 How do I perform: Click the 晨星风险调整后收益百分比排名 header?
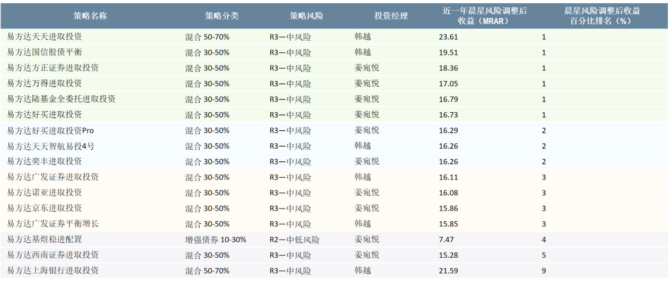click(x=602, y=16)
